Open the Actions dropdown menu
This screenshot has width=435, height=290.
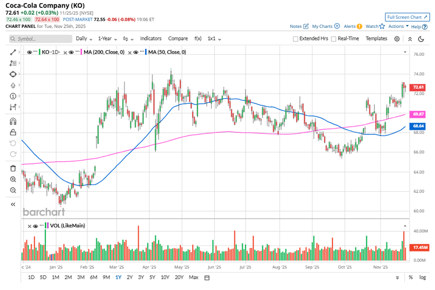click(x=398, y=26)
